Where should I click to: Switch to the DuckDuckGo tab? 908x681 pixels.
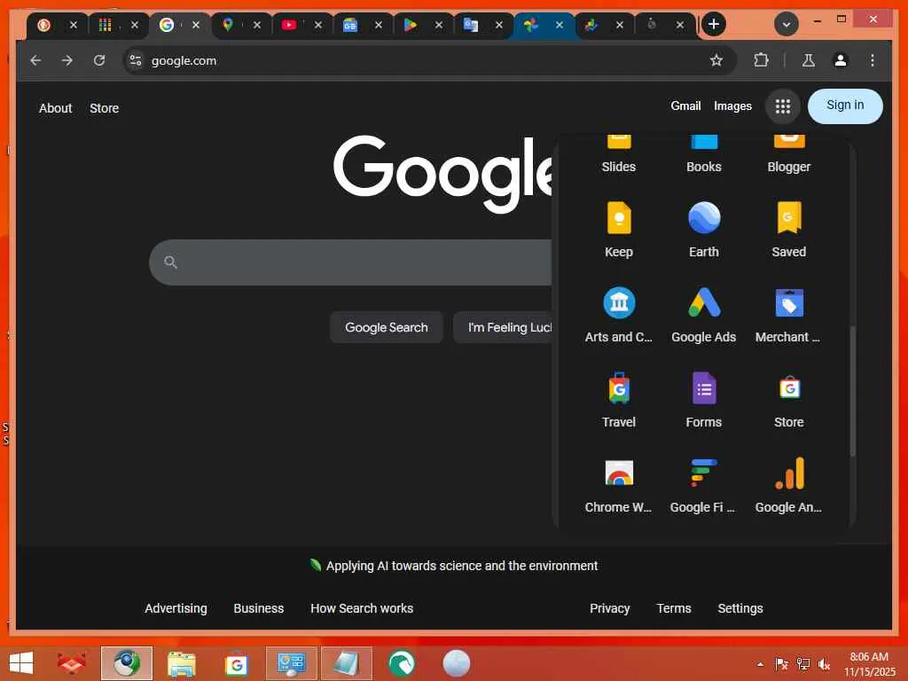coord(44,25)
